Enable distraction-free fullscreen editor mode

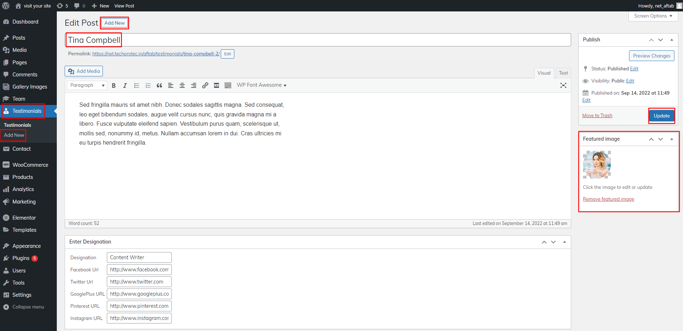[x=563, y=85]
